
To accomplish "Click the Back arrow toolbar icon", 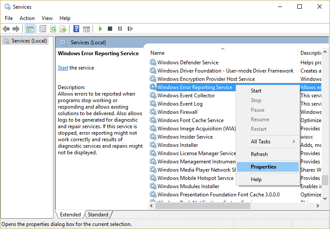I will 6,29.
